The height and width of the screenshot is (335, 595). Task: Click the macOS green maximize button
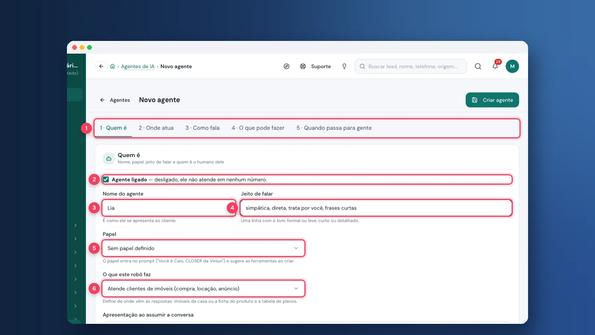(x=89, y=47)
